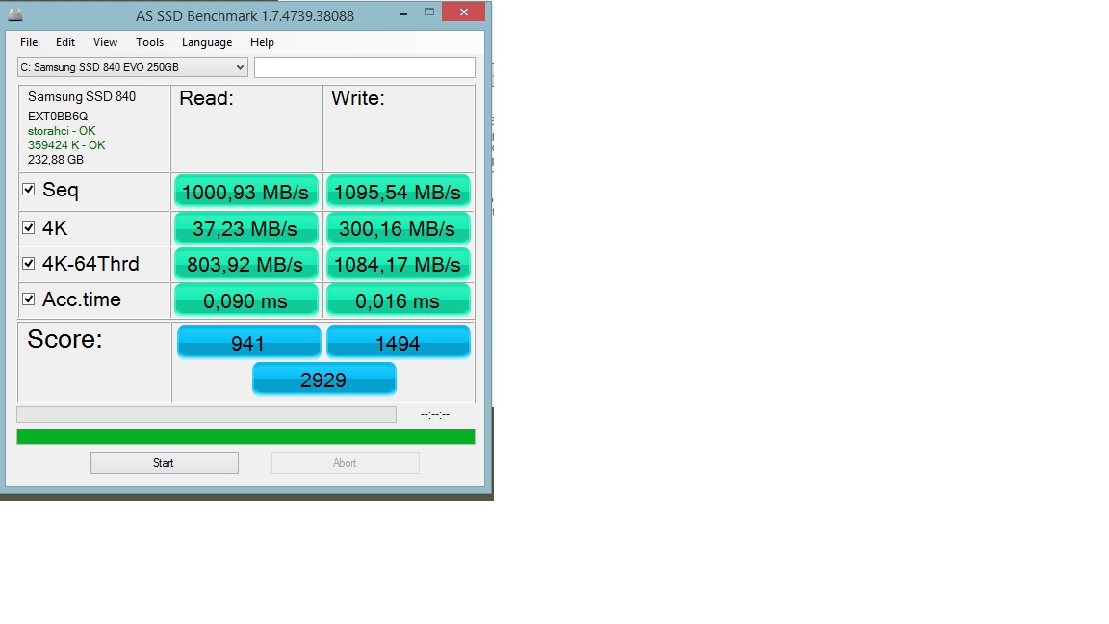Click the 4K-64Thrd read result 803,92 MB/s
The image size is (1109, 624).
pos(246,265)
